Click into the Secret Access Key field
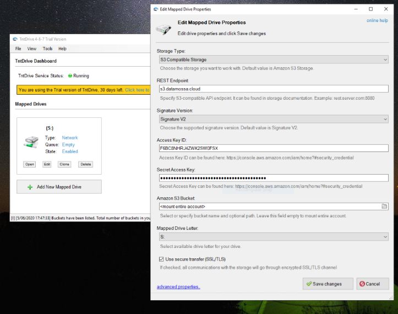Screen dimensions: 398x314 tap(274, 178)
